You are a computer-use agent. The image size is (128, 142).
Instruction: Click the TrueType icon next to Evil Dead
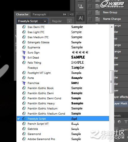click(24, 57)
